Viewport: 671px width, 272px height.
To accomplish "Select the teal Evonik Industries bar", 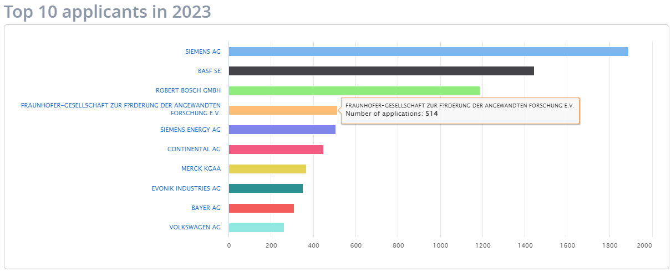I will tap(266, 188).
